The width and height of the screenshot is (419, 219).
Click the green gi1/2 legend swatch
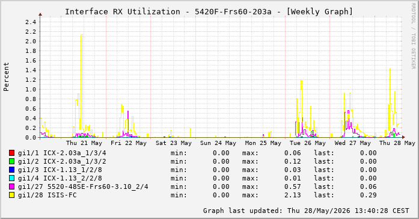pyautogui.click(x=11, y=161)
